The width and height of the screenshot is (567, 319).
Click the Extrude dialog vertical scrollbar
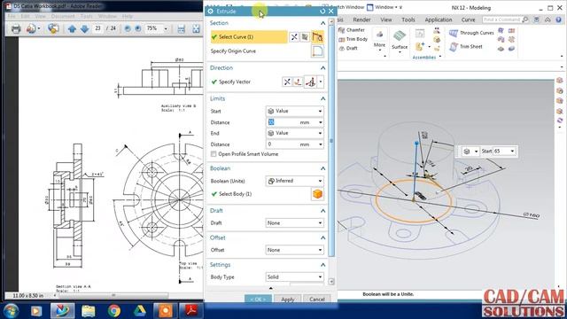tap(331, 141)
